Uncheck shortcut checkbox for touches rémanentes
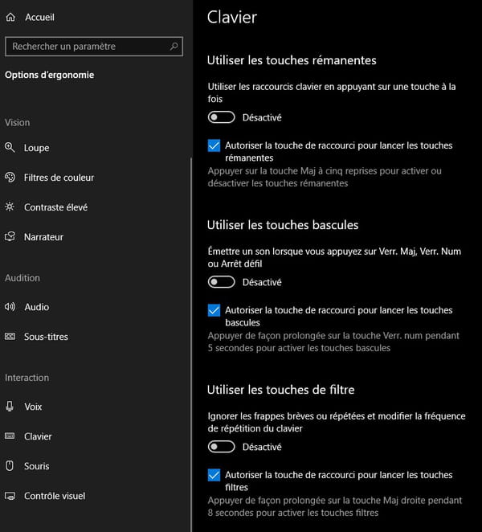This screenshot has height=532, width=482. (214, 145)
